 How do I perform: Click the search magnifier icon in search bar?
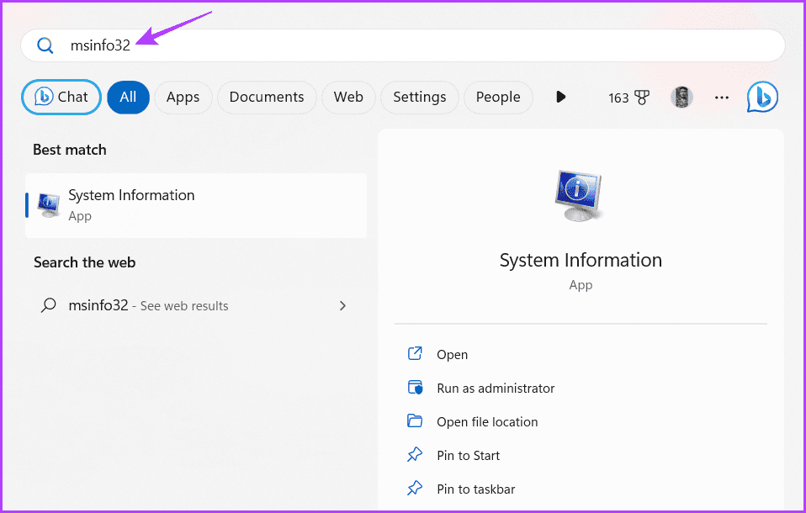(x=45, y=45)
